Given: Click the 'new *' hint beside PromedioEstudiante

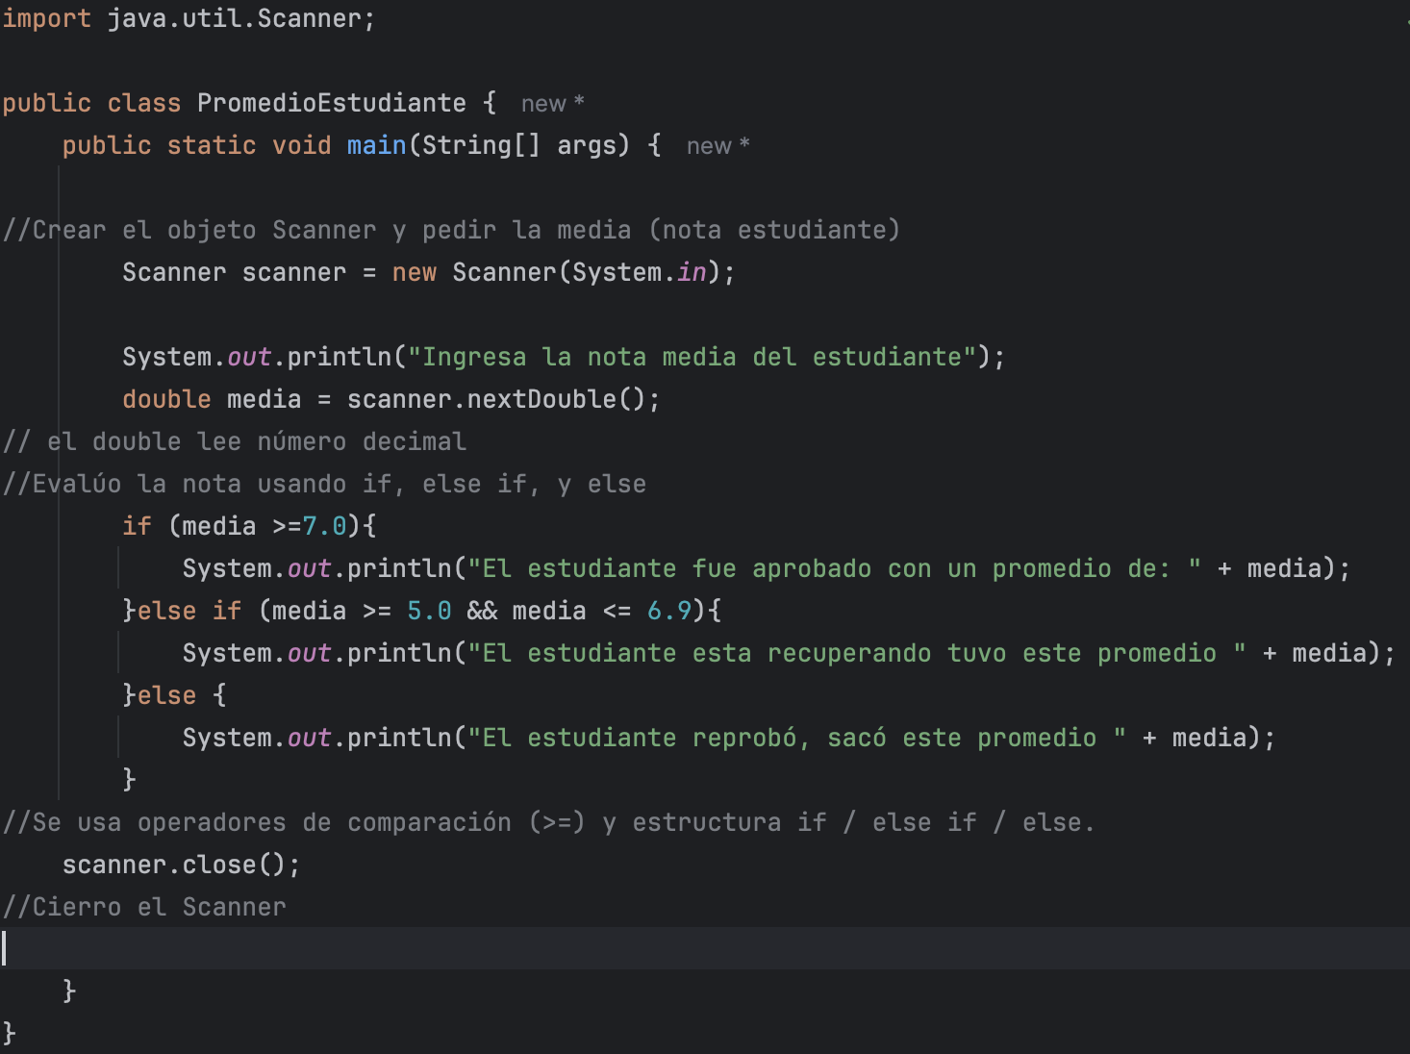Looking at the screenshot, I should click(552, 104).
